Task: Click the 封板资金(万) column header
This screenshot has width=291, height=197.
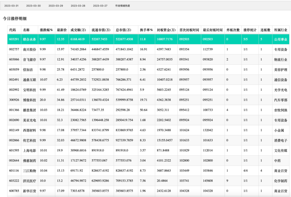Action: pos(166,30)
